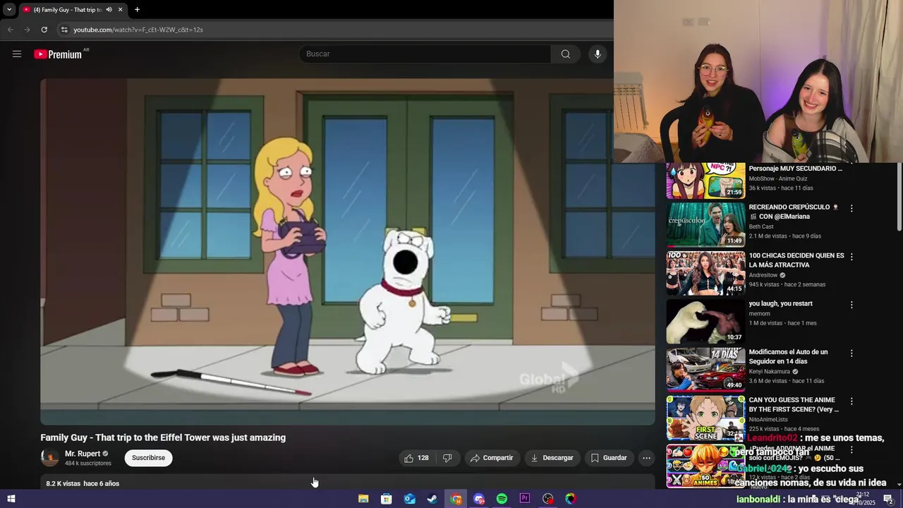Open options for you laugh, you restart

tap(852, 305)
